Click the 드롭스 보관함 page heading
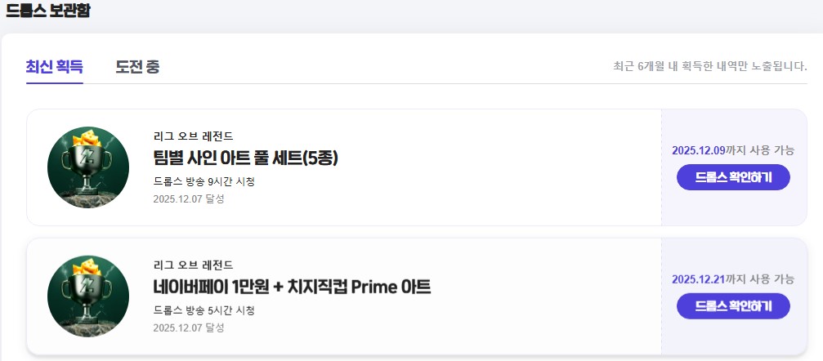 click(48, 11)
